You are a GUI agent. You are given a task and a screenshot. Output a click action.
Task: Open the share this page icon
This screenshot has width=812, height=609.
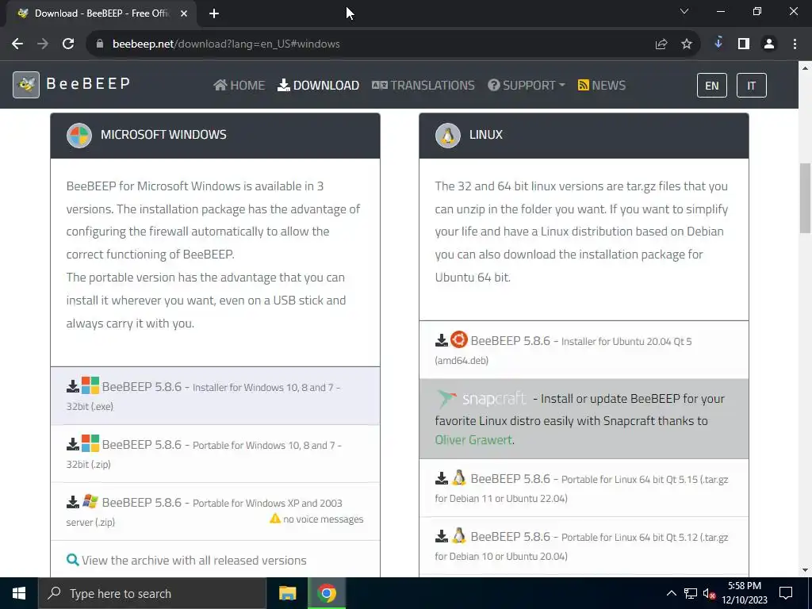(661, 44)
